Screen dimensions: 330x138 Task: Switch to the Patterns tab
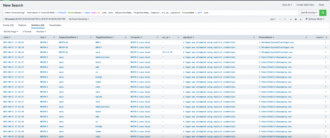23,25
